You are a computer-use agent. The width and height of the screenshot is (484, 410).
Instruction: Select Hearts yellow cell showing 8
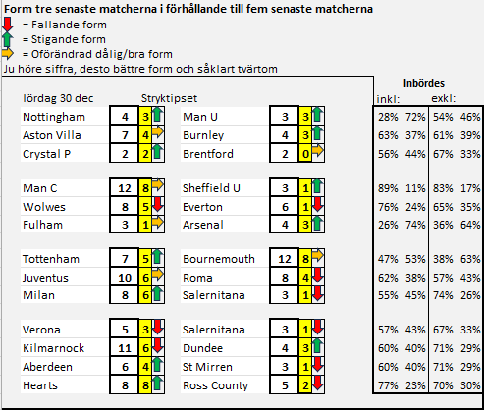click(145, 385)
